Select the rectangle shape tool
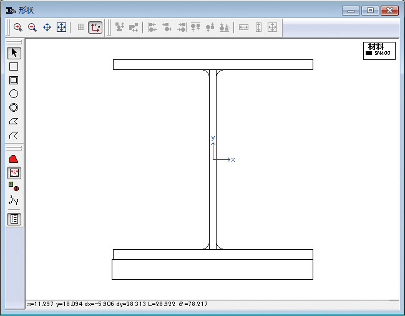405x316 pixels. [x=14, y=67]
